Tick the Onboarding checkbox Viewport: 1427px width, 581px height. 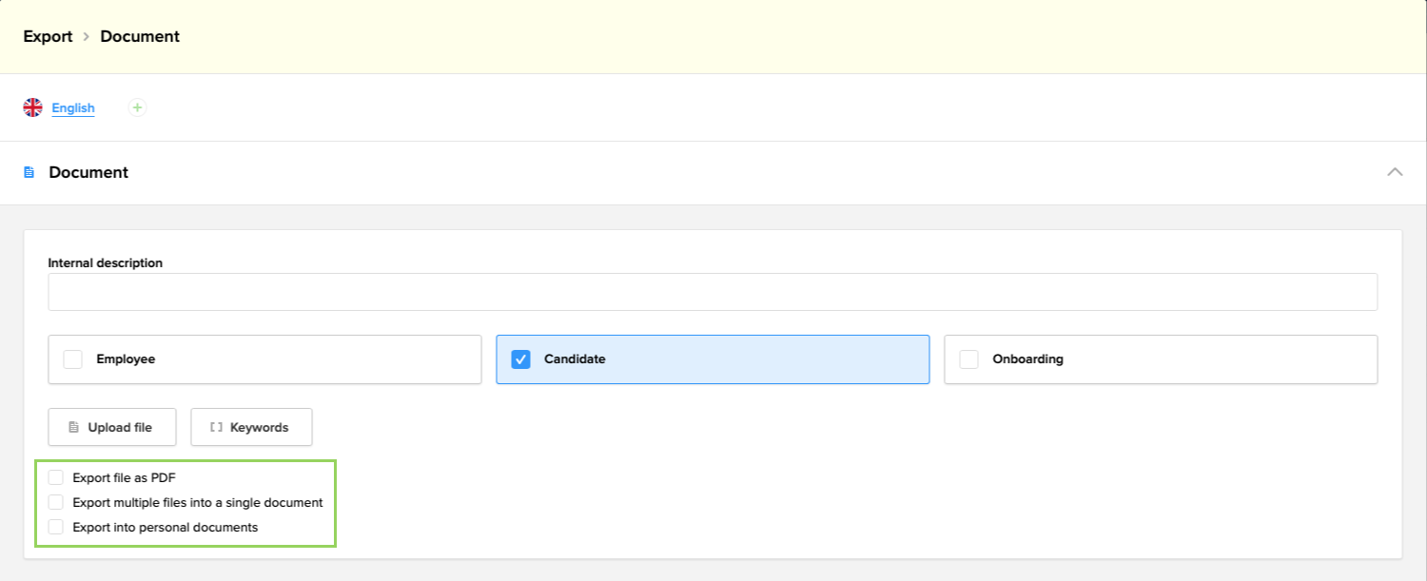[968, 359]
